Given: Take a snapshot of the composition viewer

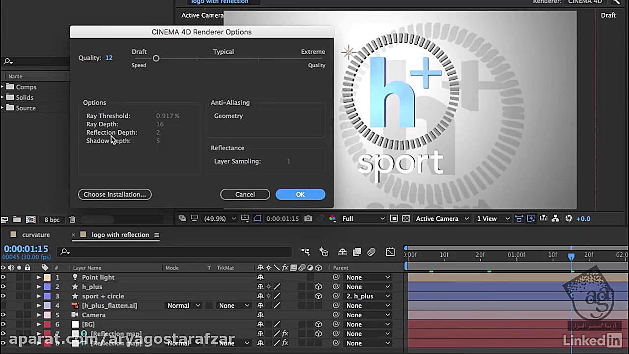Looking at the screenshot, I should pyautogui.click(x=308, y=218).
